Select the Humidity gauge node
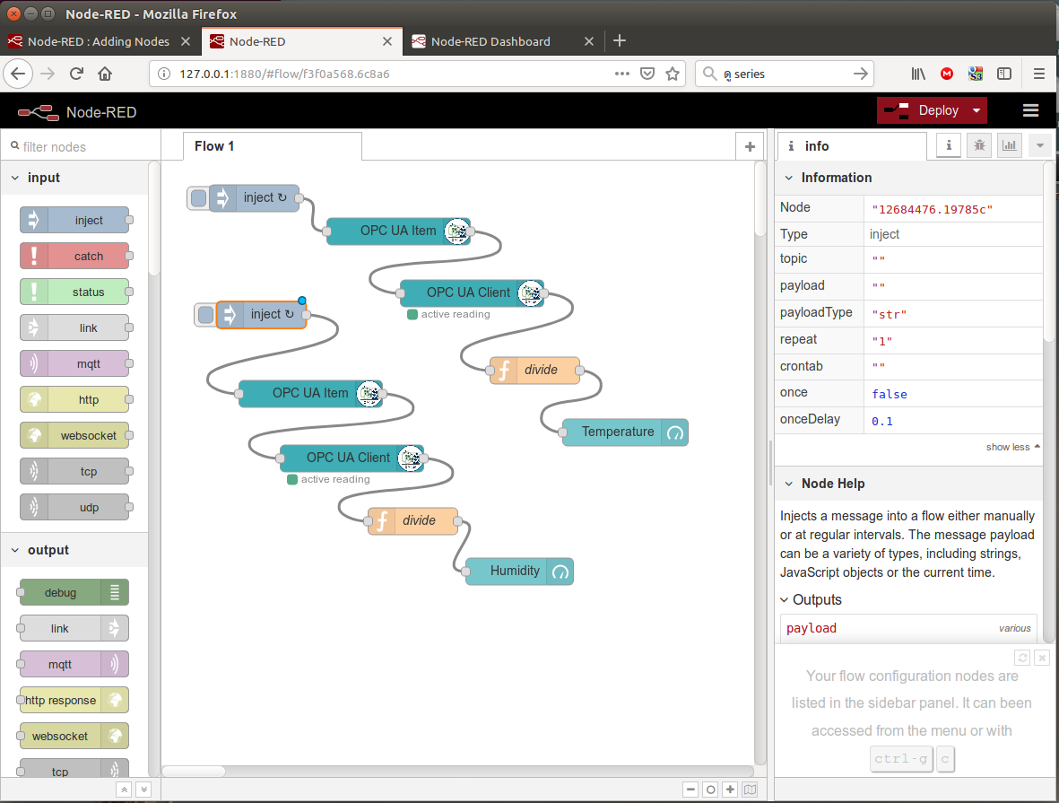 point(519,572)
